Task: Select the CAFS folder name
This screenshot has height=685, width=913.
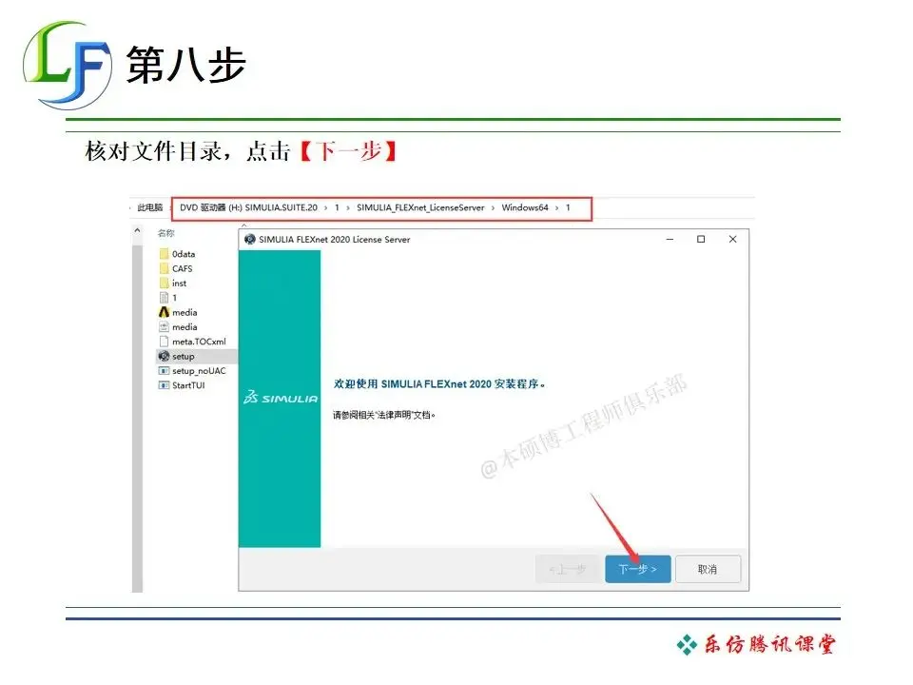Action: 183,268
